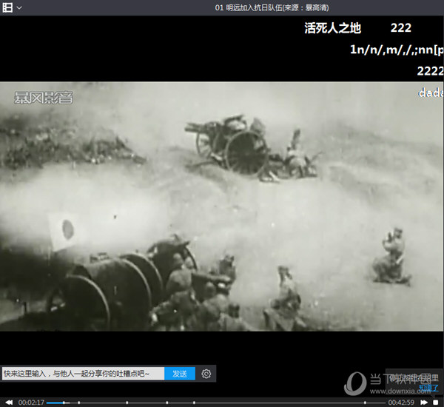Expand the main menu dropdown arrow
Image resolution: width=444 pixels, height=407 pixels.
tap(19, 7)
